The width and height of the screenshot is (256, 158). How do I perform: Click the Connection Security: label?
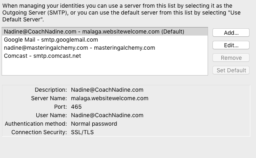[x=39, y=132]
